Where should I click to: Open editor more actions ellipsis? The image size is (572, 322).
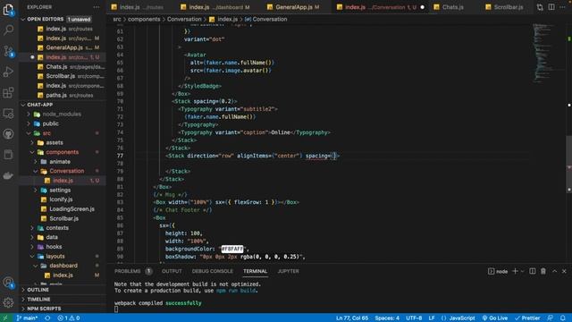click(x=562, y=7)
